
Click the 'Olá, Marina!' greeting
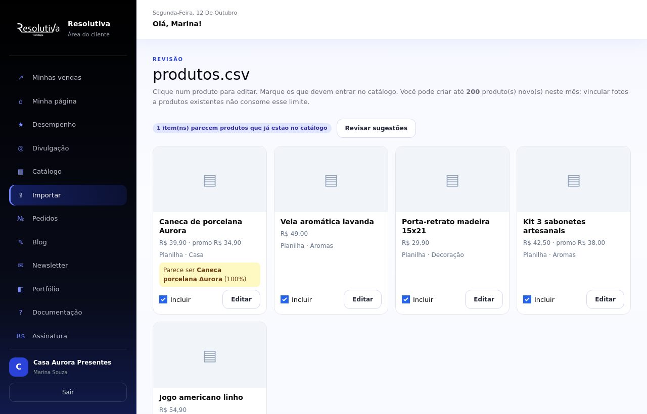click(x=177, y=24)
